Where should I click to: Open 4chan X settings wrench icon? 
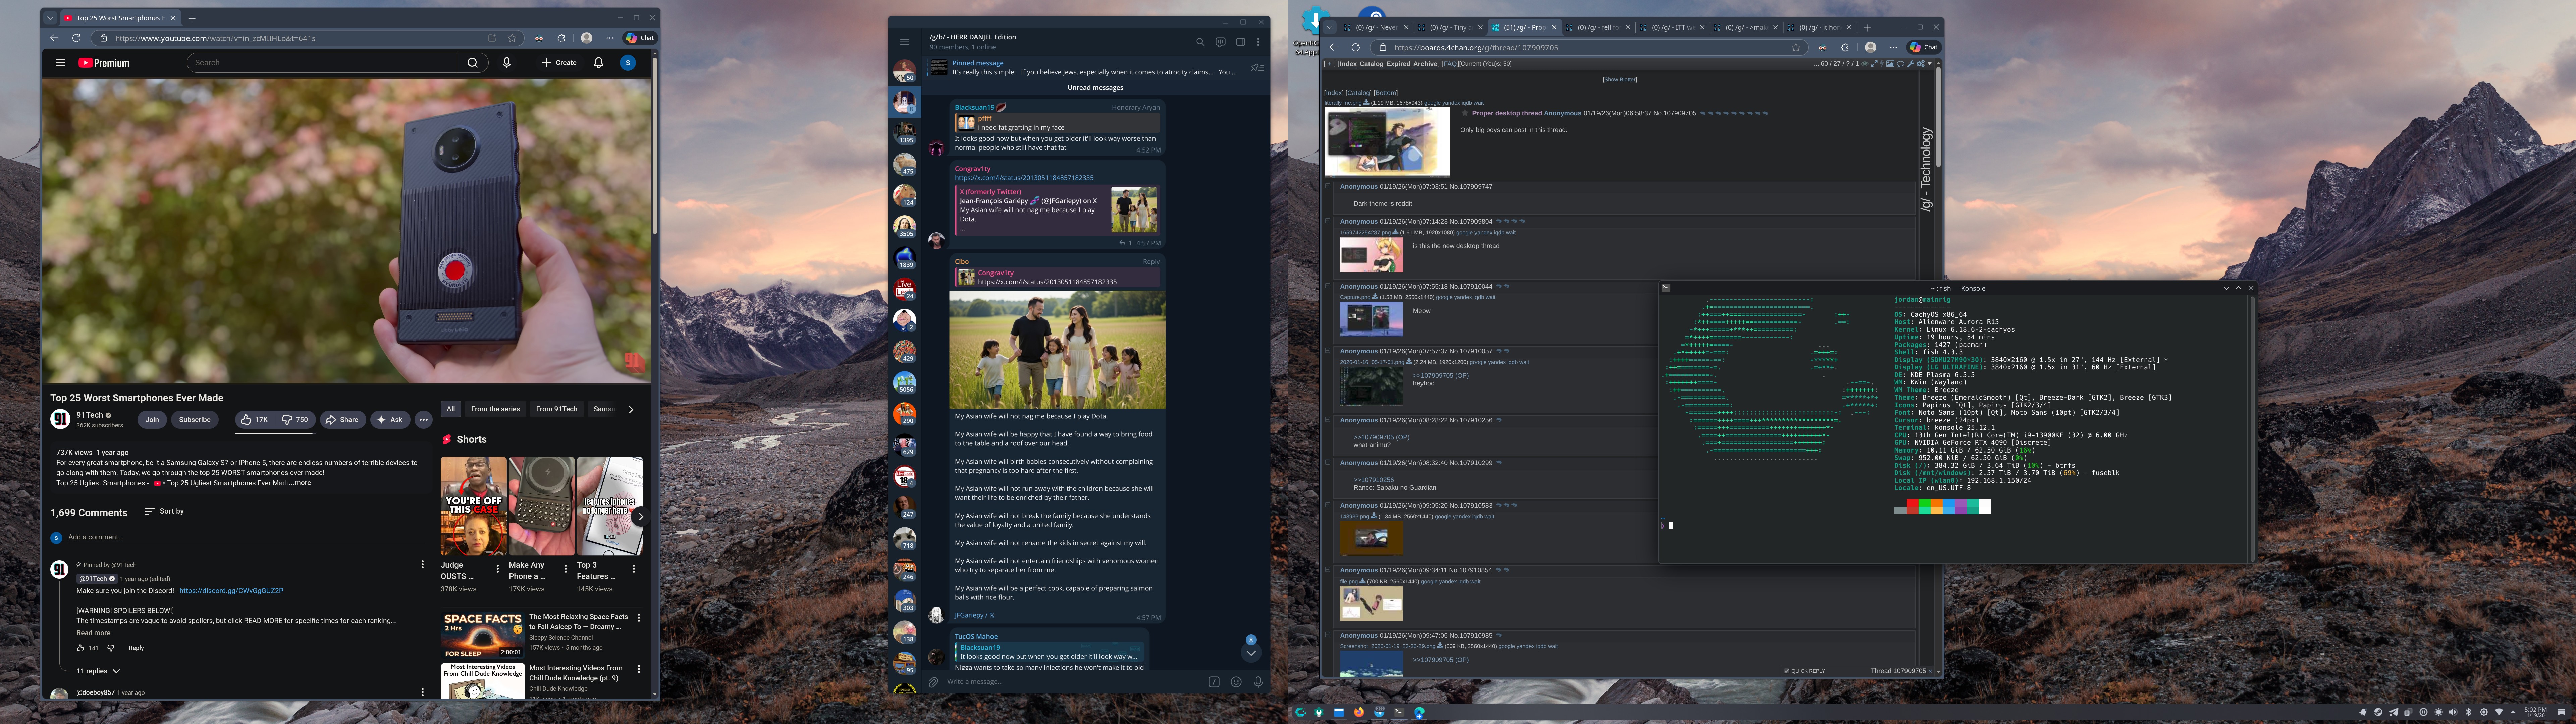[x=1911, y=64]
